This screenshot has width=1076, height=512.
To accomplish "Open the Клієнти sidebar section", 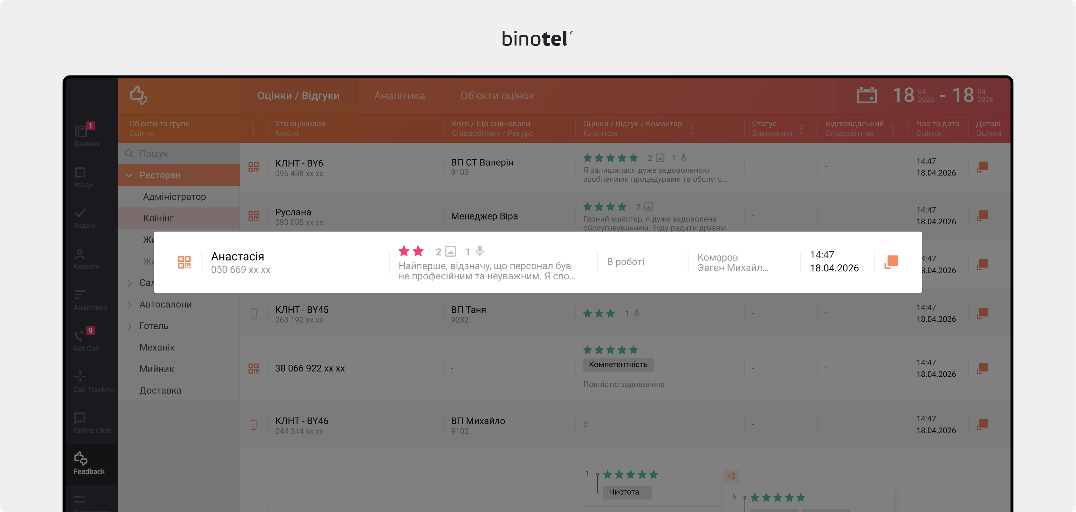I will click(x=86, y=259).
